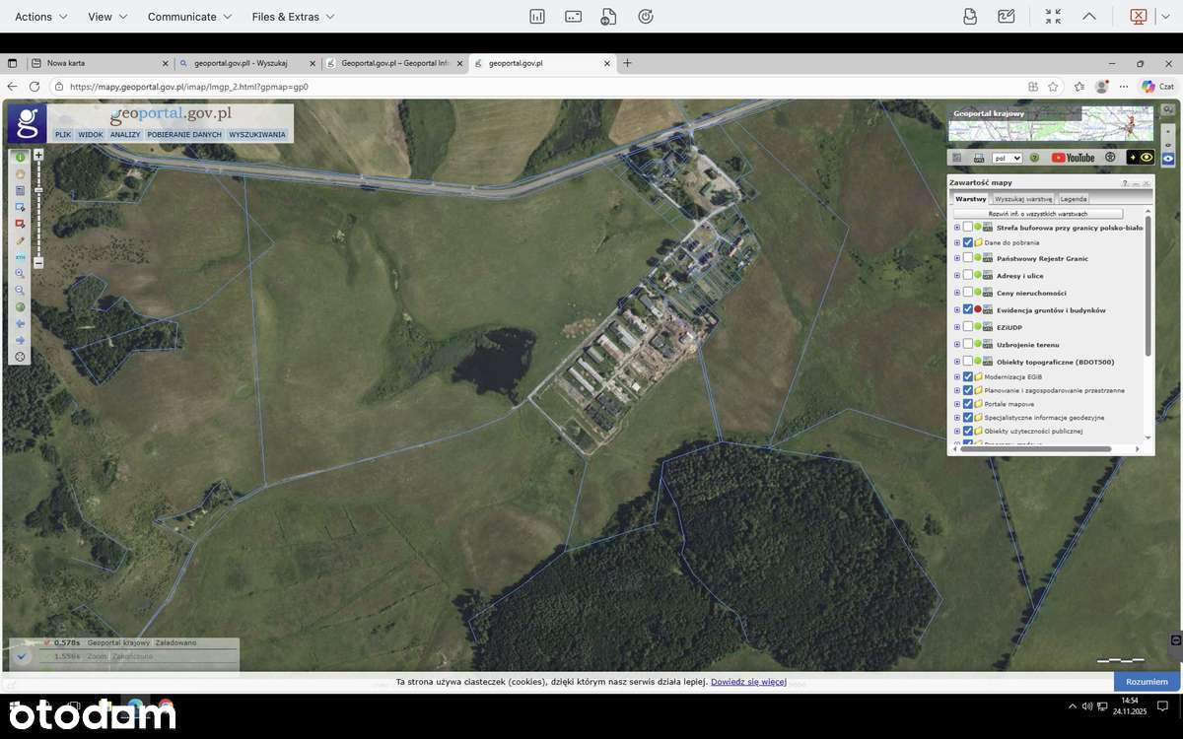The image size is (1183, 739).
Task: Reload the page with refresh icon
Action: coord(35,87)
